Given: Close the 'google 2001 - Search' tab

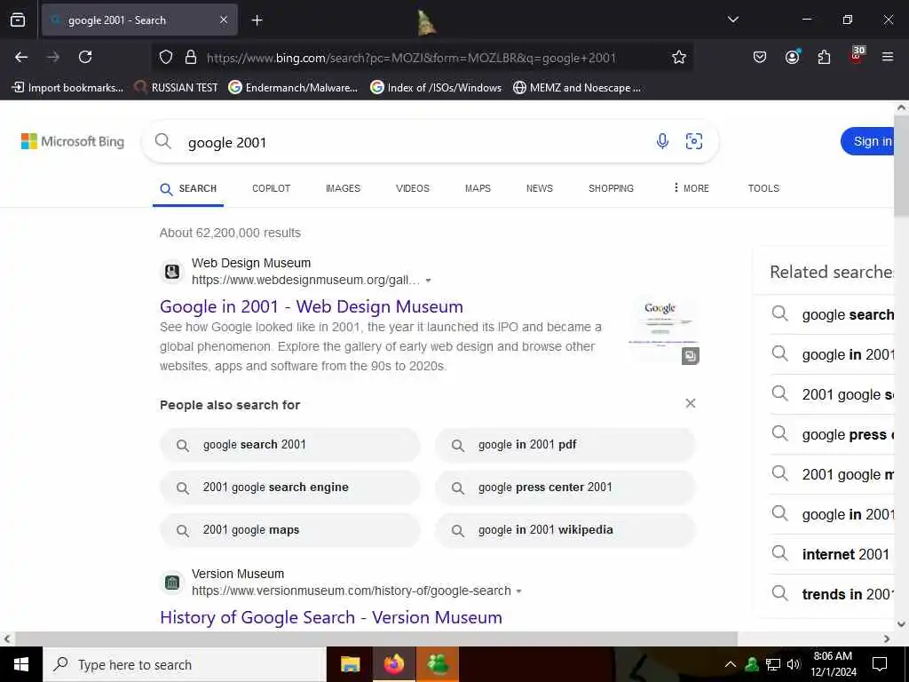Looking at the screenshot, I should [x=223, y=20].
